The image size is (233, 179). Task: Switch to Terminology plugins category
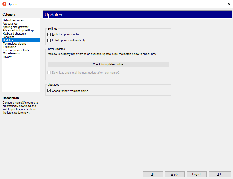pyautogui.click(x=14, y=44)
